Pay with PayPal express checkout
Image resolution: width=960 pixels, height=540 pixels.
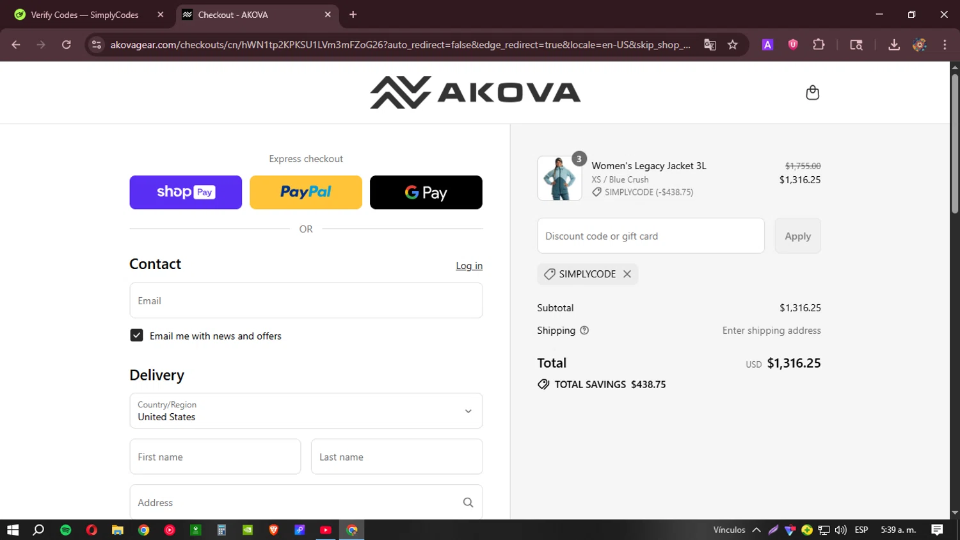click(306, 192)
